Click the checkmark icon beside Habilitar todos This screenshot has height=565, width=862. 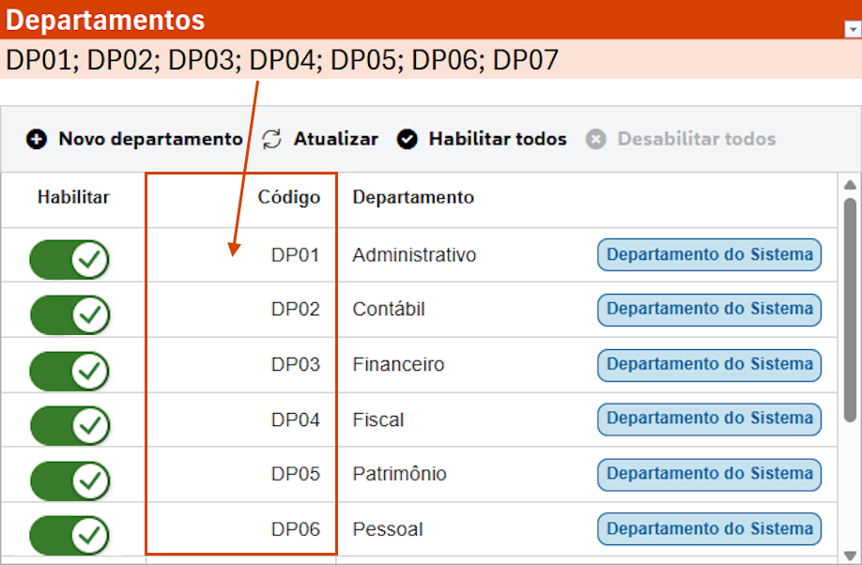click(x=408, y=139)
